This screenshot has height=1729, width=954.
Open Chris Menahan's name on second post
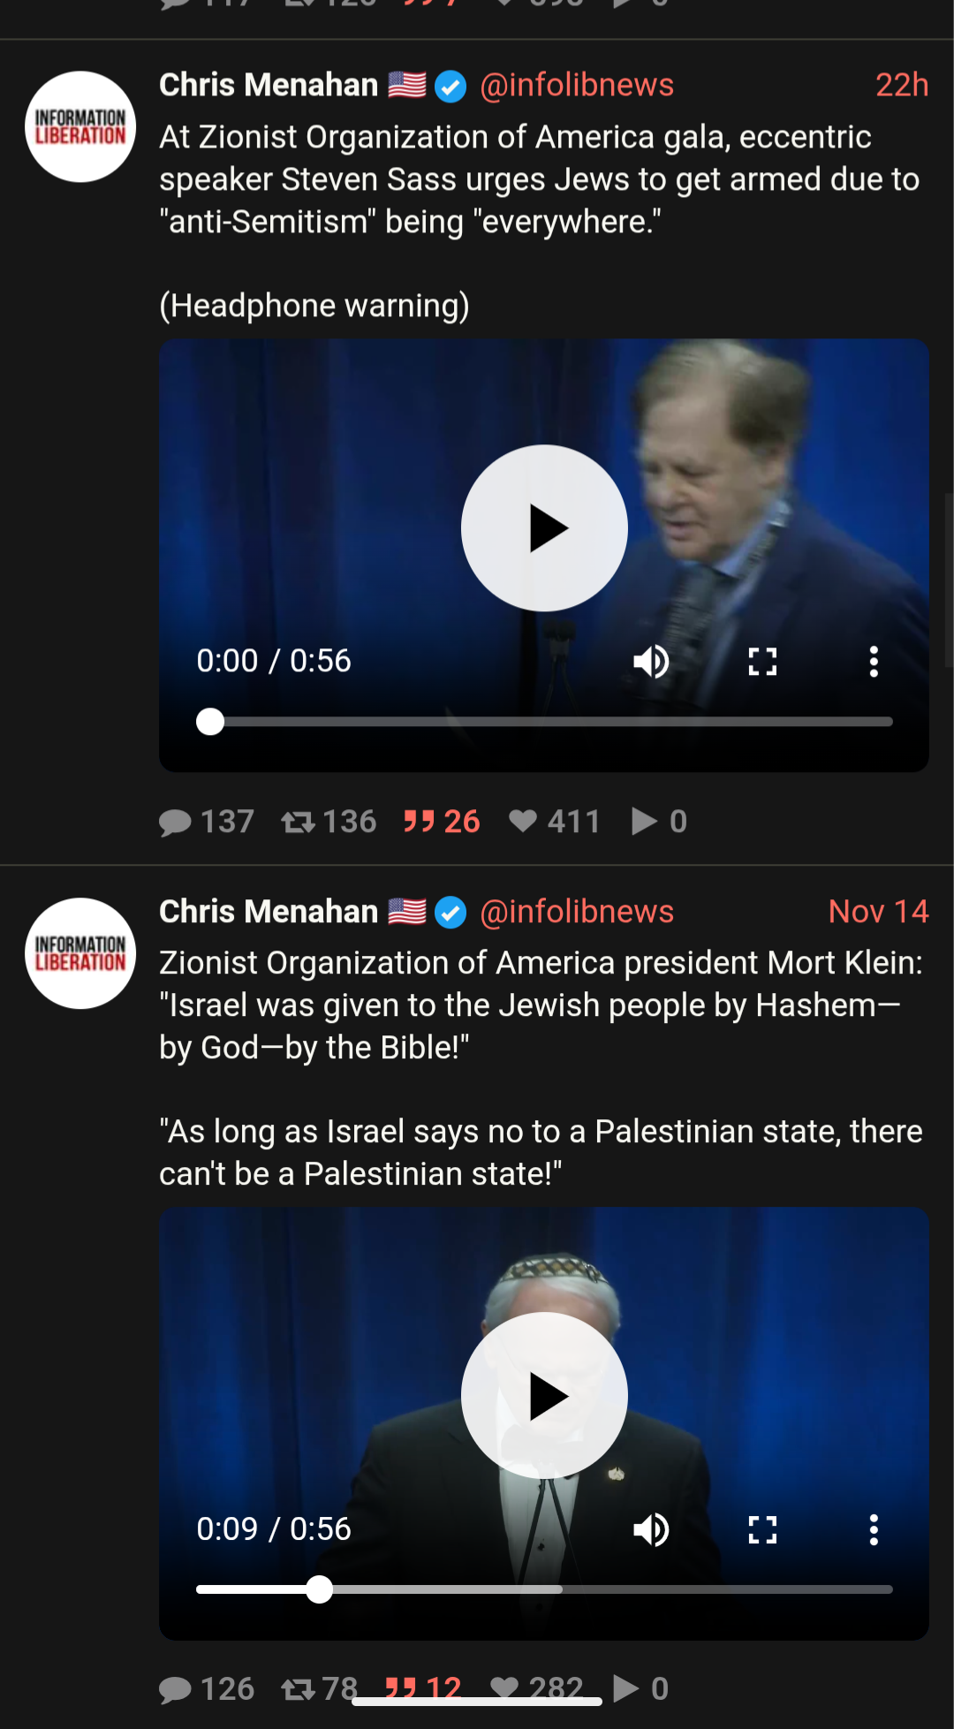(269, 911)
